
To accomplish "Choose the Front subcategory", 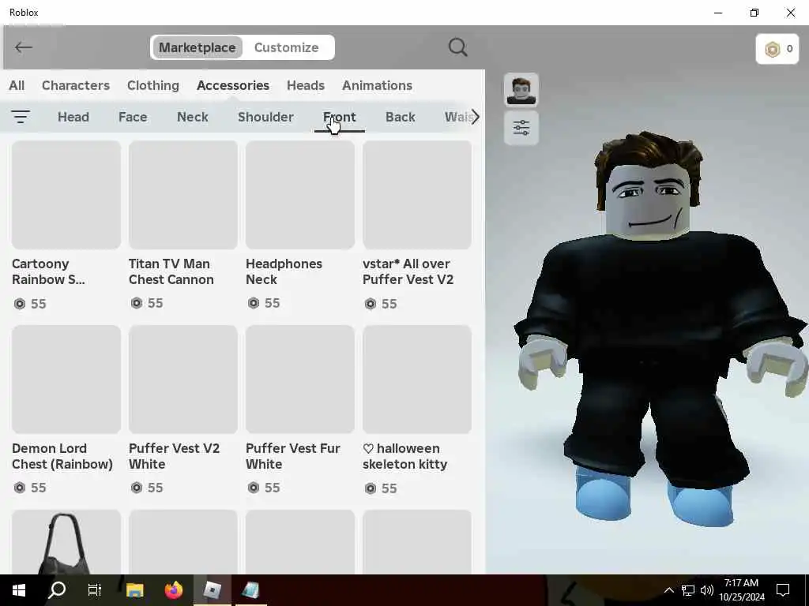I will coord(340,117).
